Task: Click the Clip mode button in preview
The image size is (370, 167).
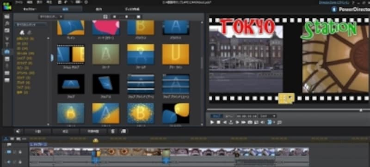Action: click(x=216, y=116)
